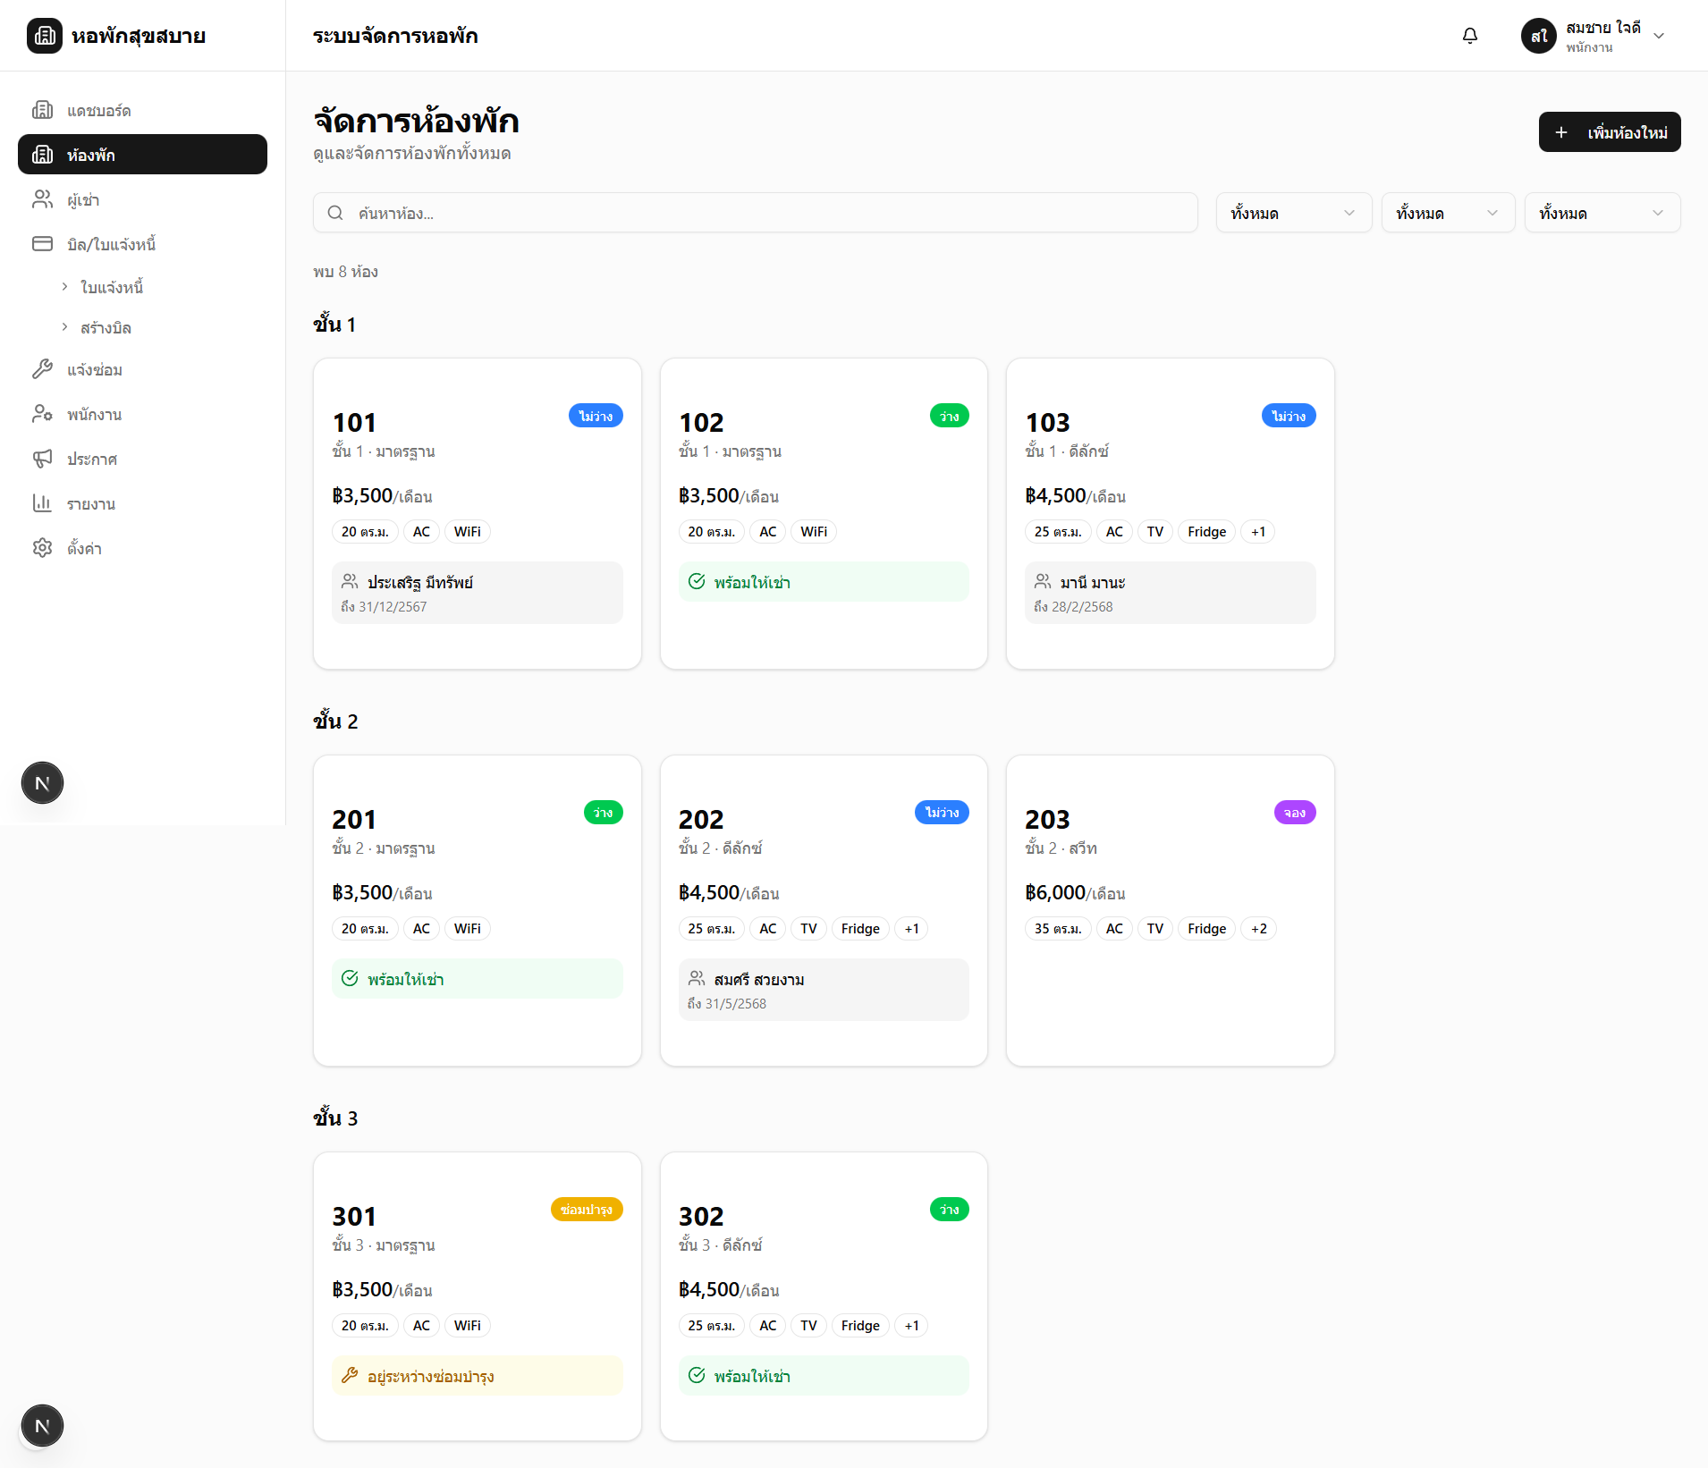
Task: Open room 302 card title
Action: coord(701,1216)
